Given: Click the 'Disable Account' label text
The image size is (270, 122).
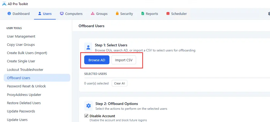Looking at the screenshot, I should 102,116.
